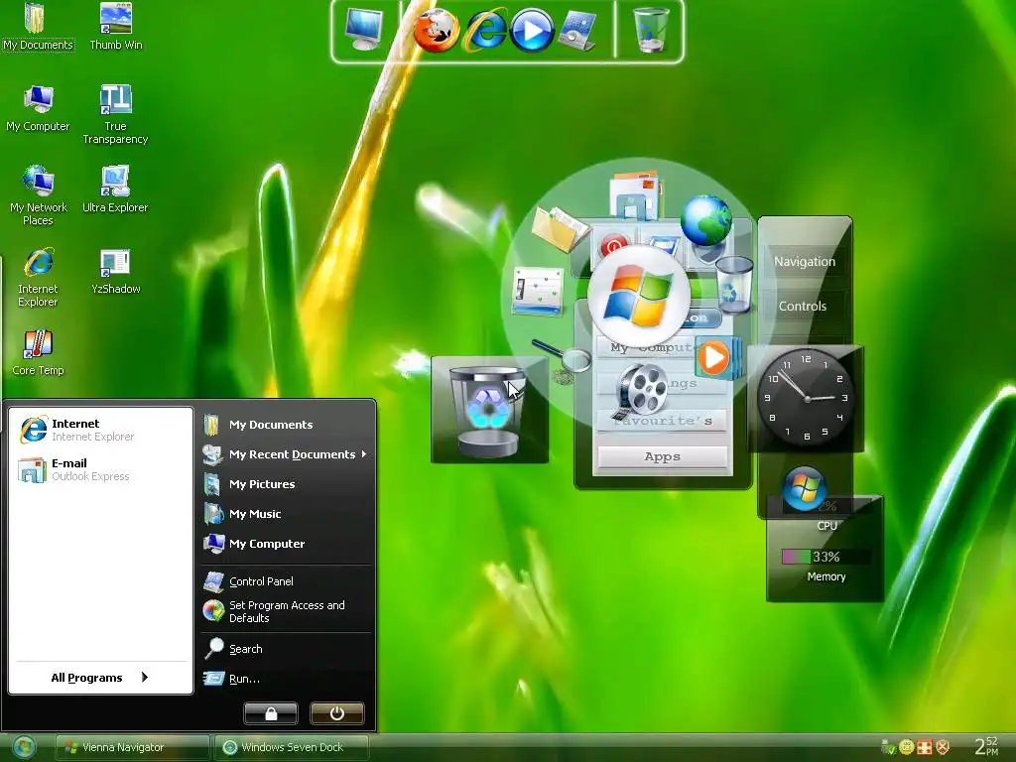Viewport: 1016px width, 762px height.
Task: Select the Navigation tab in the sidebar gadget
Action: 805,262
